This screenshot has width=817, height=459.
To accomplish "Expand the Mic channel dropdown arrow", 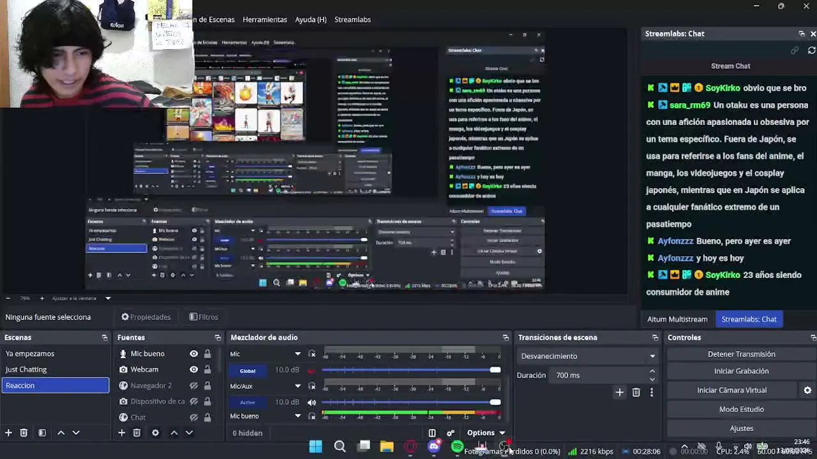I will [297, 354].
